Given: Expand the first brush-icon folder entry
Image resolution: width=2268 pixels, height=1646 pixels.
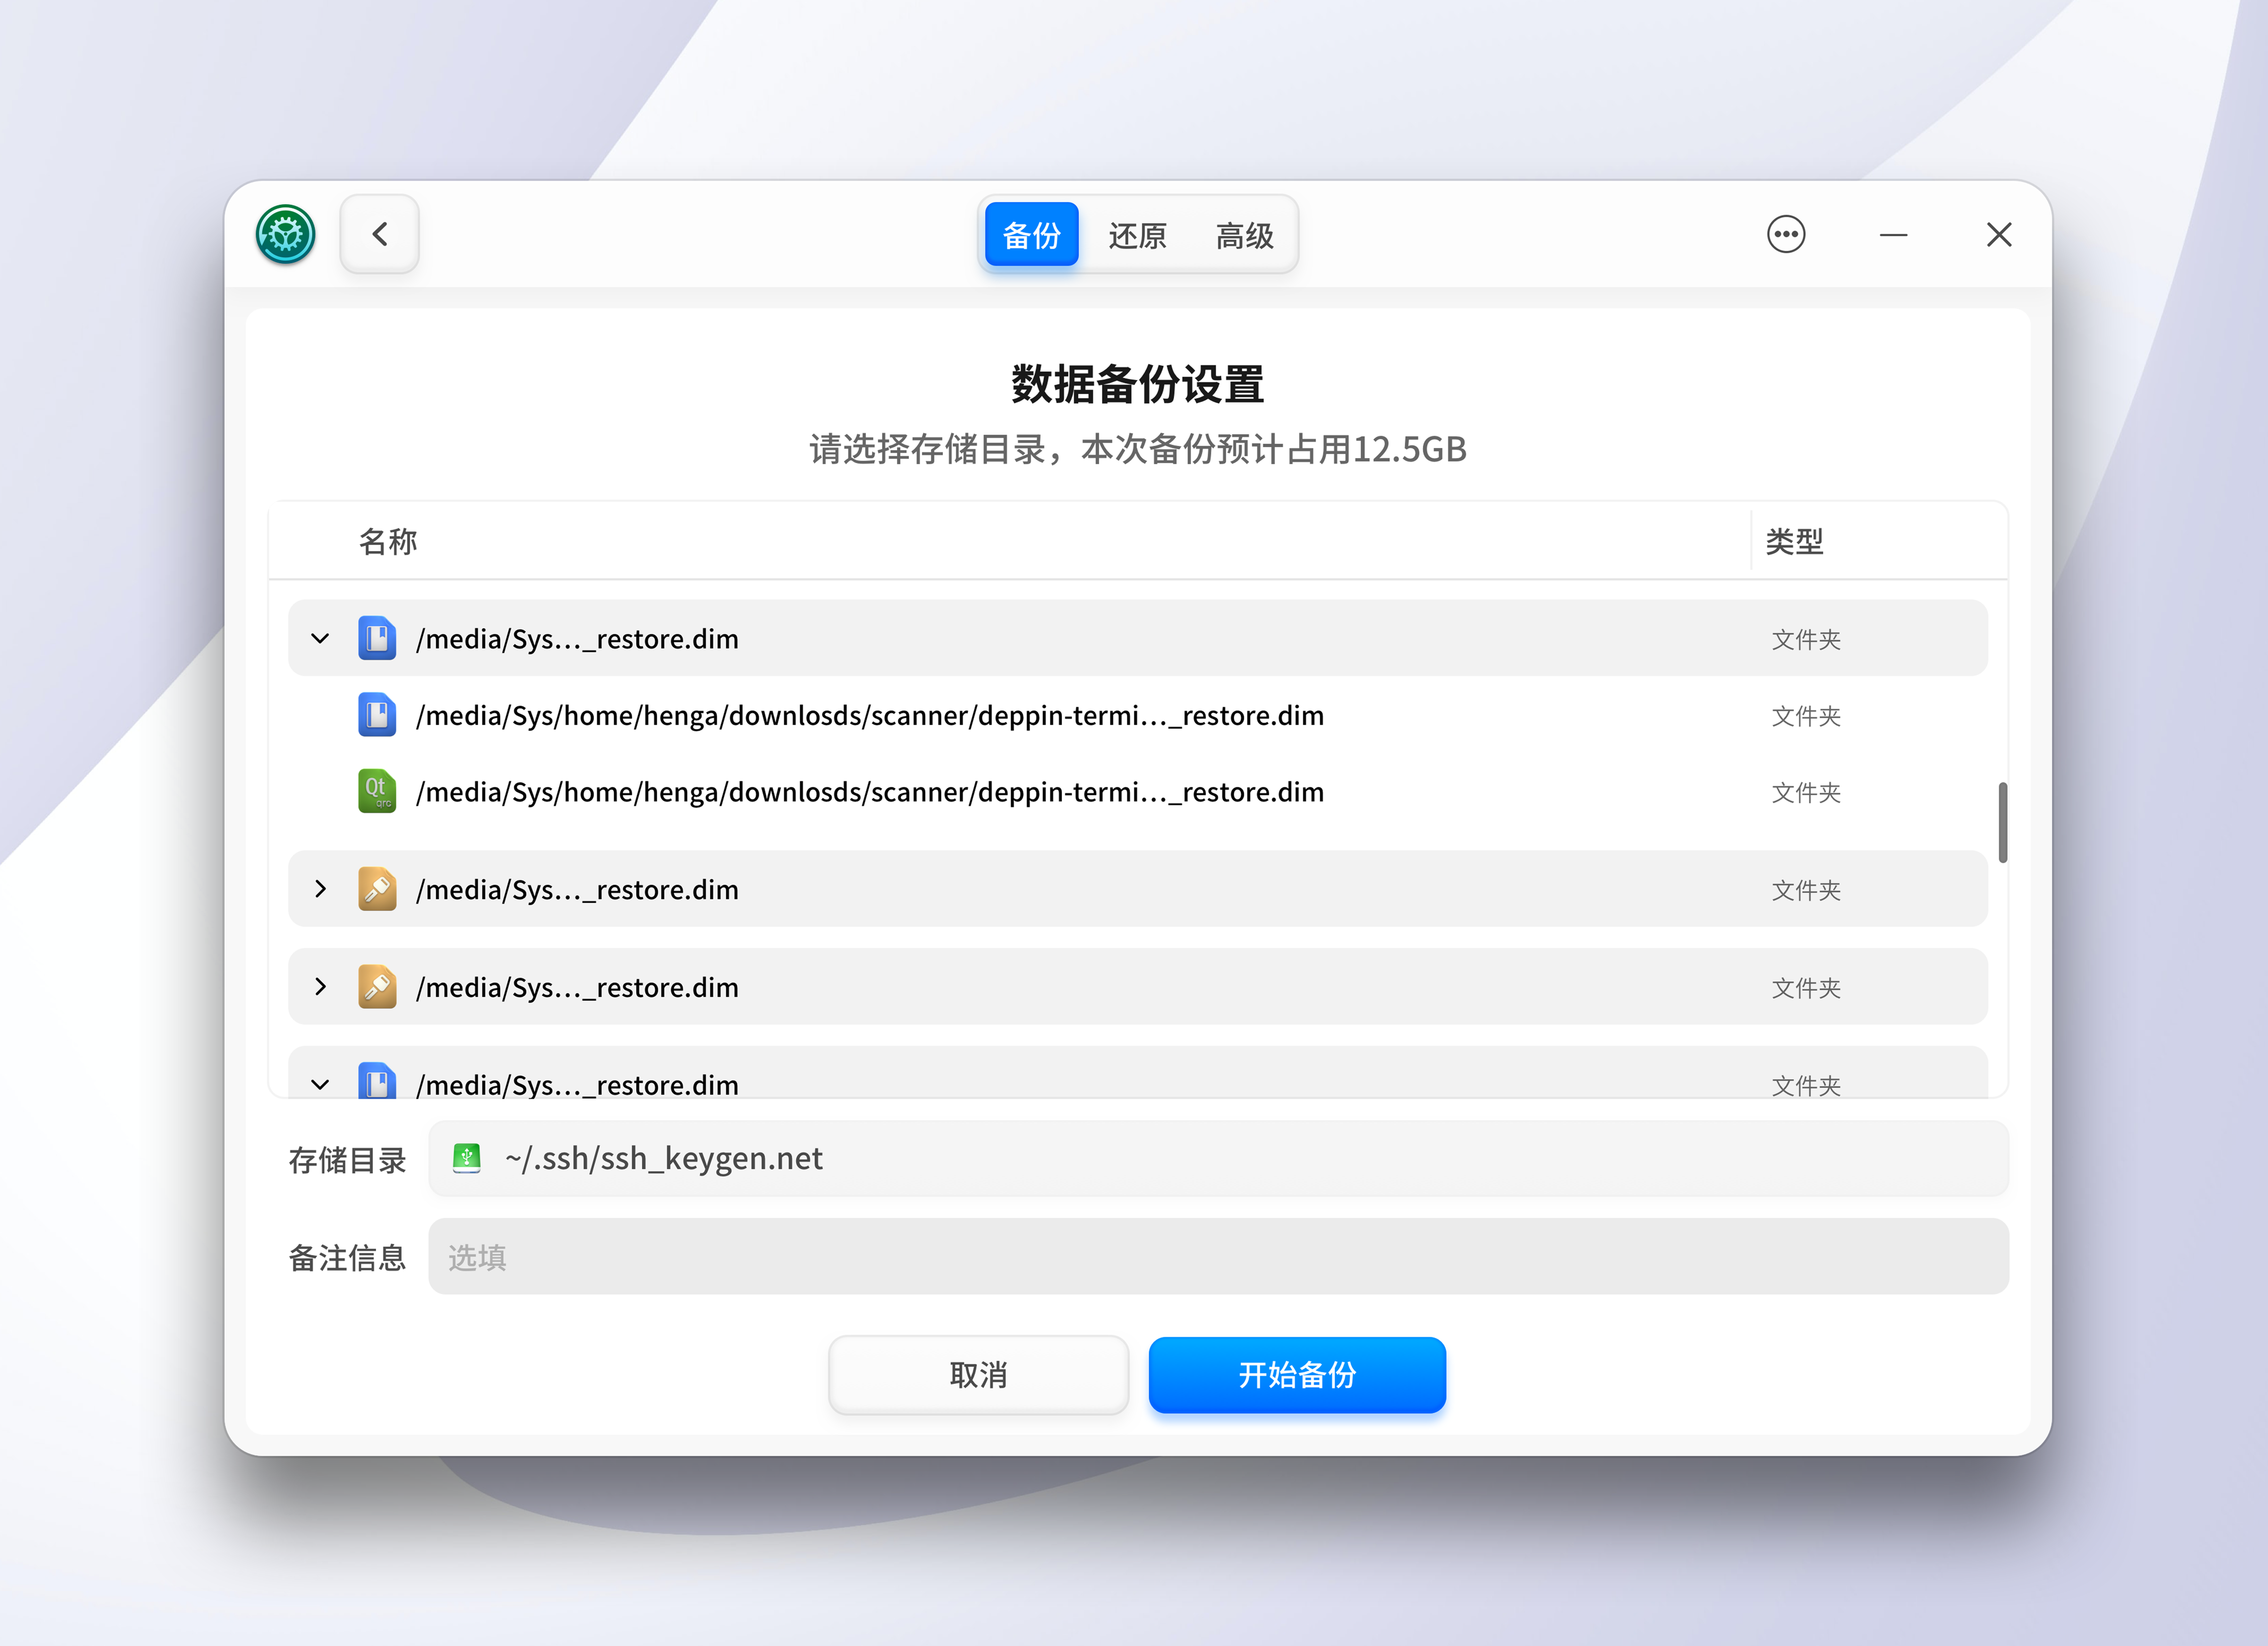Looking at the screenshot, I should point(320,888).
